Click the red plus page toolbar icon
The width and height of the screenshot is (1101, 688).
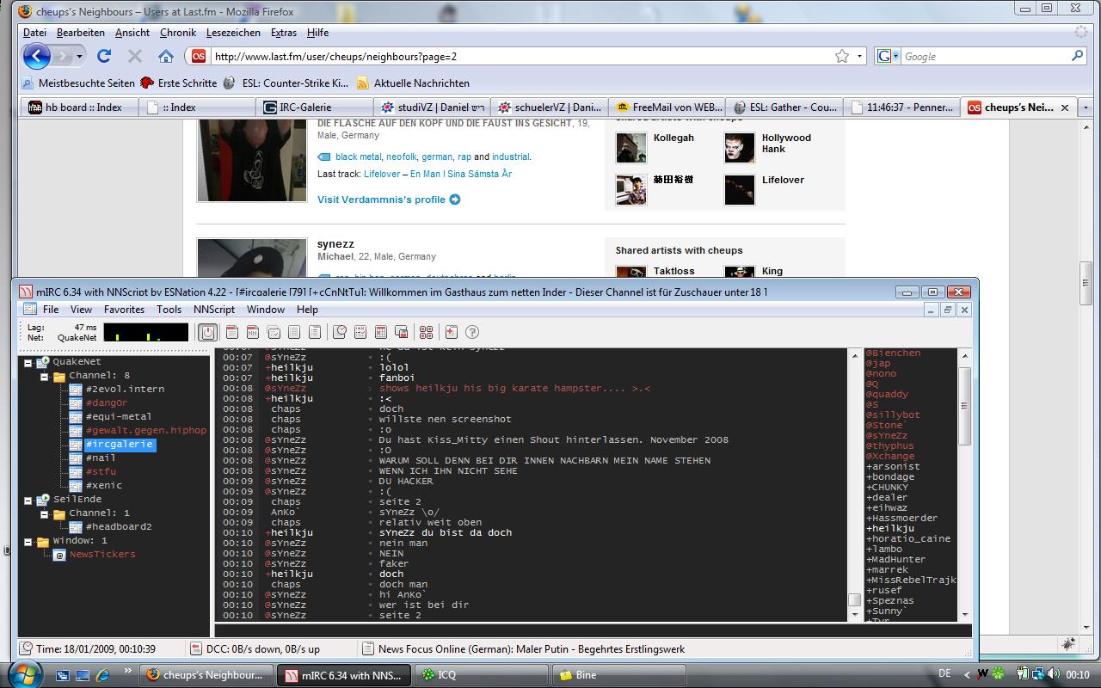(452, 332)
